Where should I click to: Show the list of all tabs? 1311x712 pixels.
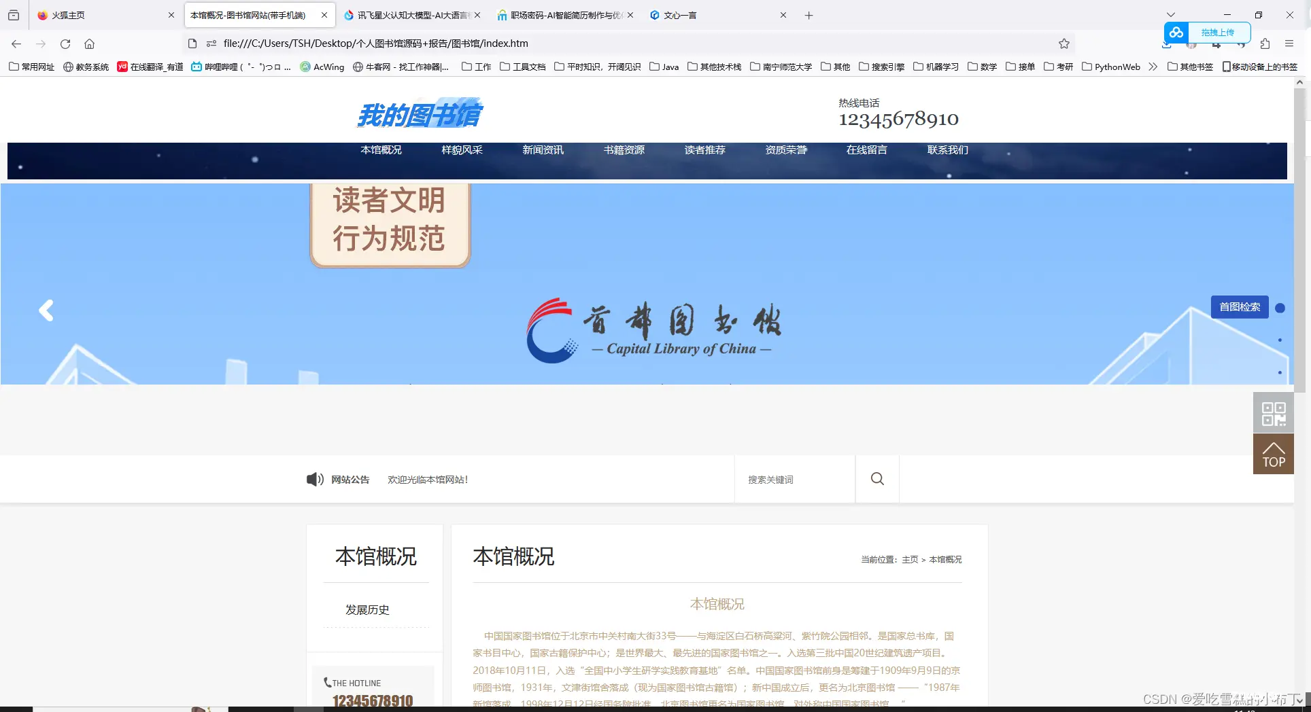click(1170, 15)
